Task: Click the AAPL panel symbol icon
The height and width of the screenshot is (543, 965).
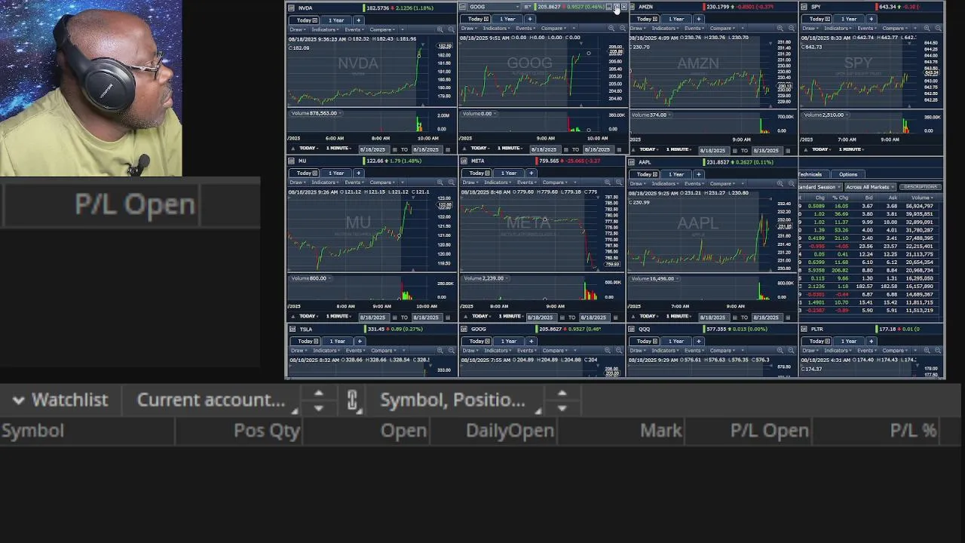Action: coord(631,162)
